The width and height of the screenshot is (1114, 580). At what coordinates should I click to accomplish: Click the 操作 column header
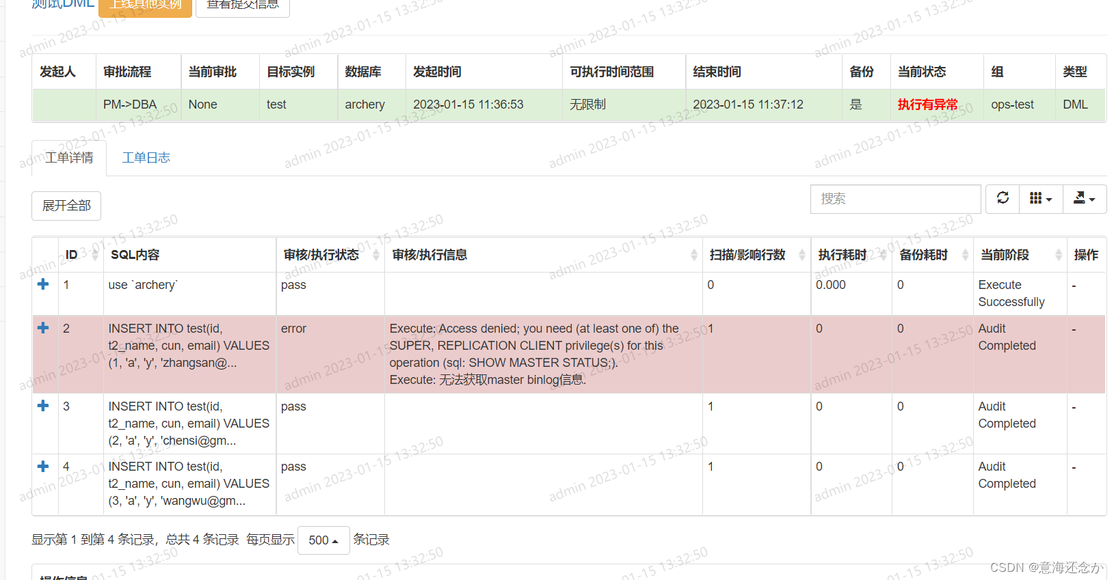click(1086, 255)
